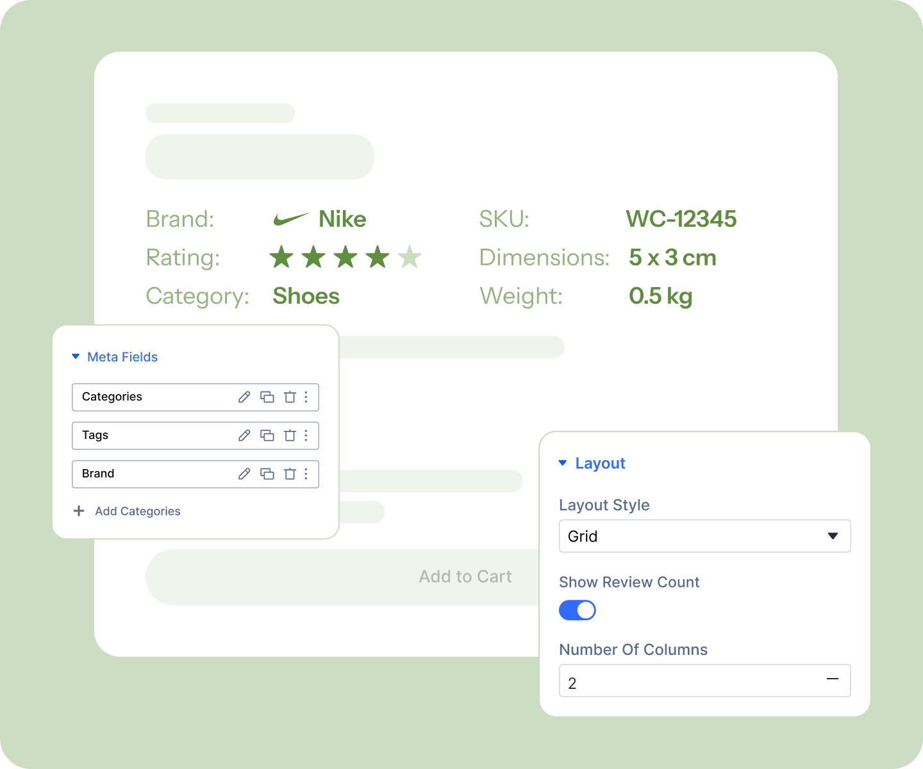Duplicate the Brand meta field
Viewport: 923px width, 769px height.
(267, 474)
